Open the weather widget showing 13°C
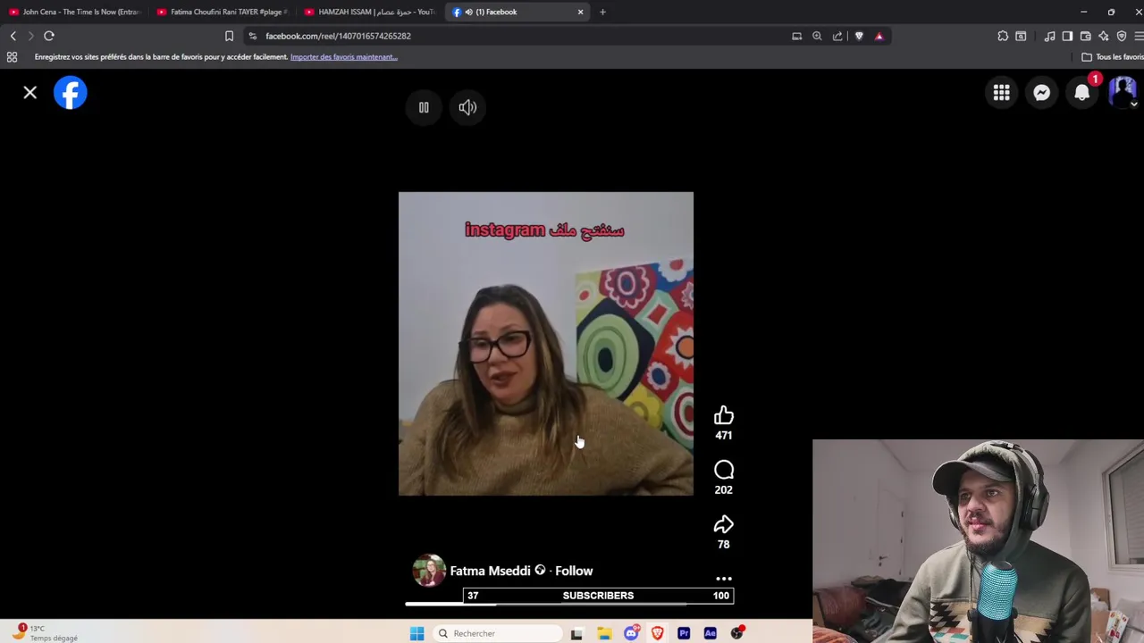1144x643 pixels. (x=46, y=633)
